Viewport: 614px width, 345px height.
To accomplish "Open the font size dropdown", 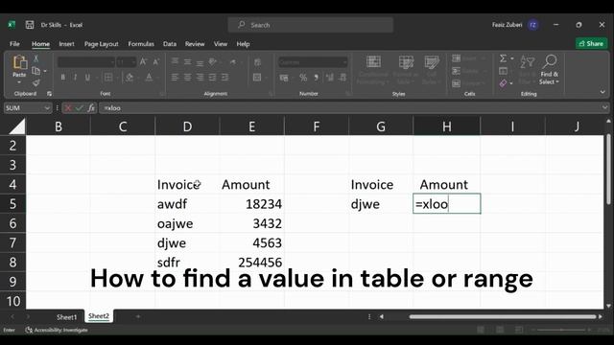I will [x=133, y=62].
